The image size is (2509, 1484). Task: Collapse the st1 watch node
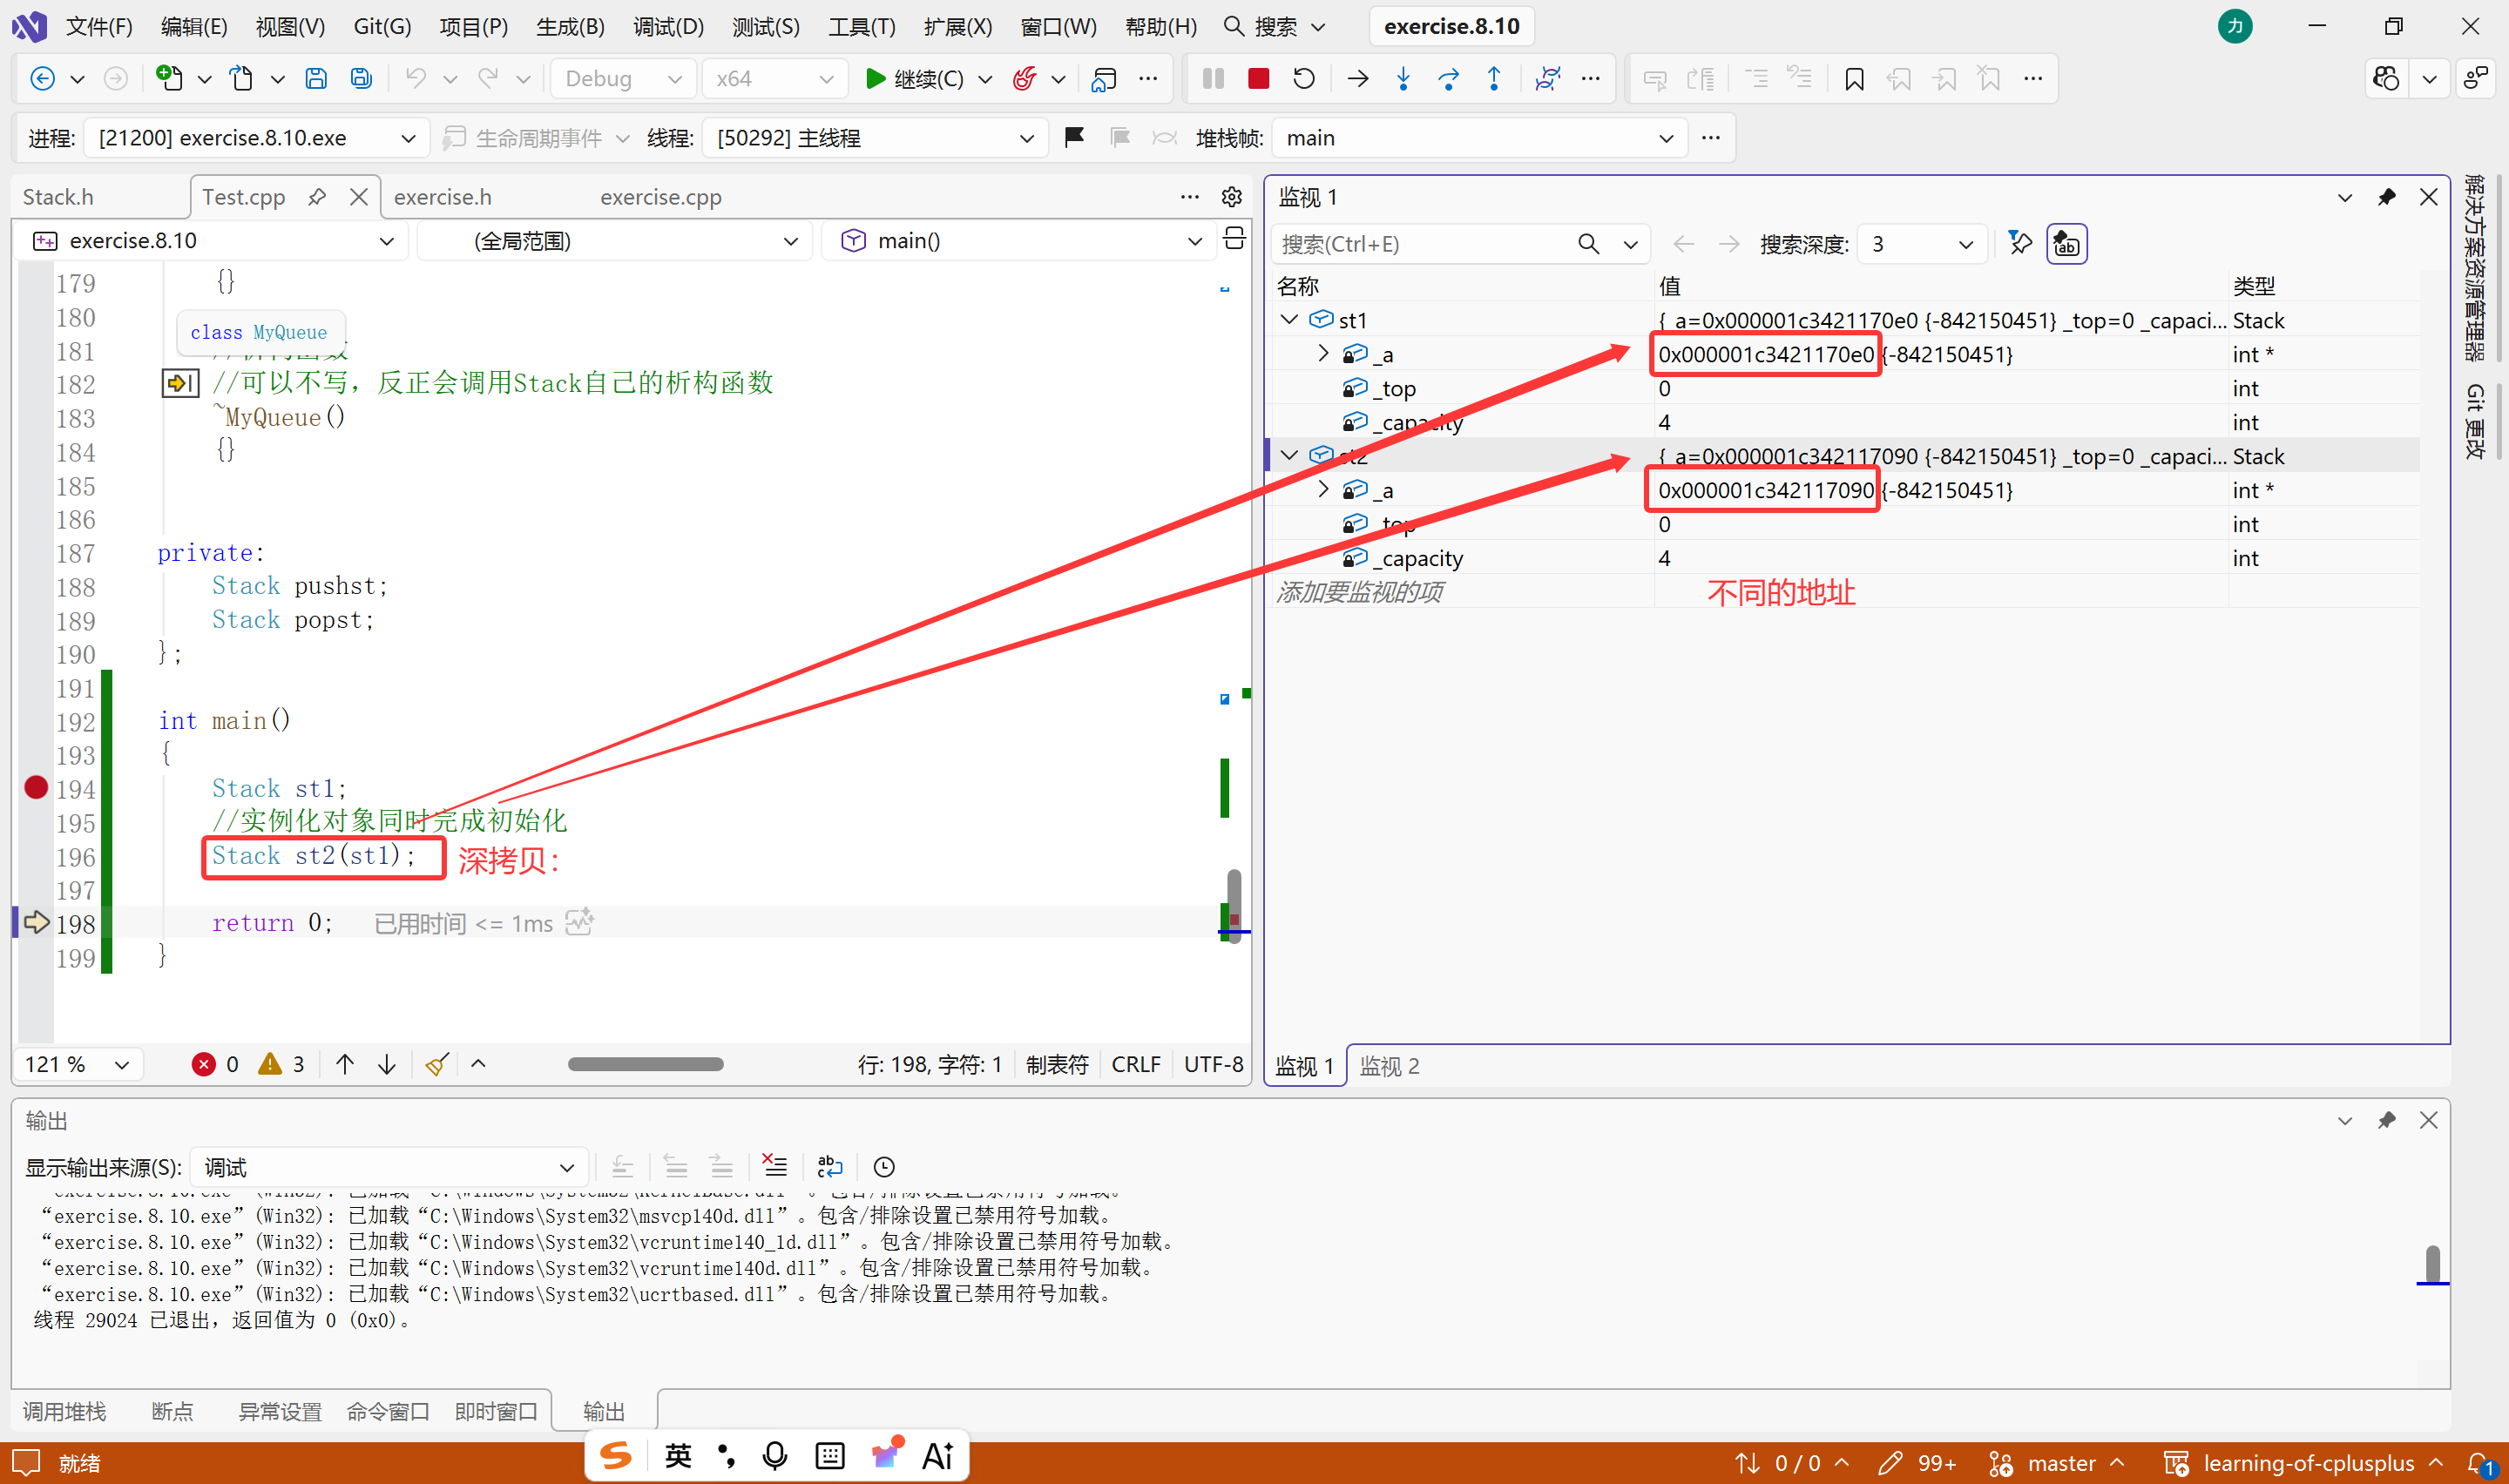[x=1289, y=320]
